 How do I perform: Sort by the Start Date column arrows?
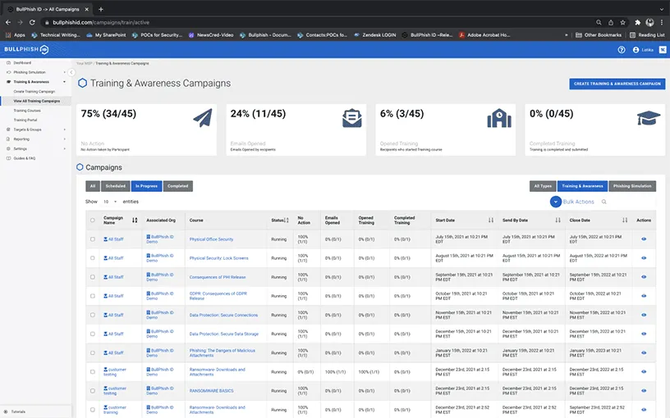coord(491,220)
